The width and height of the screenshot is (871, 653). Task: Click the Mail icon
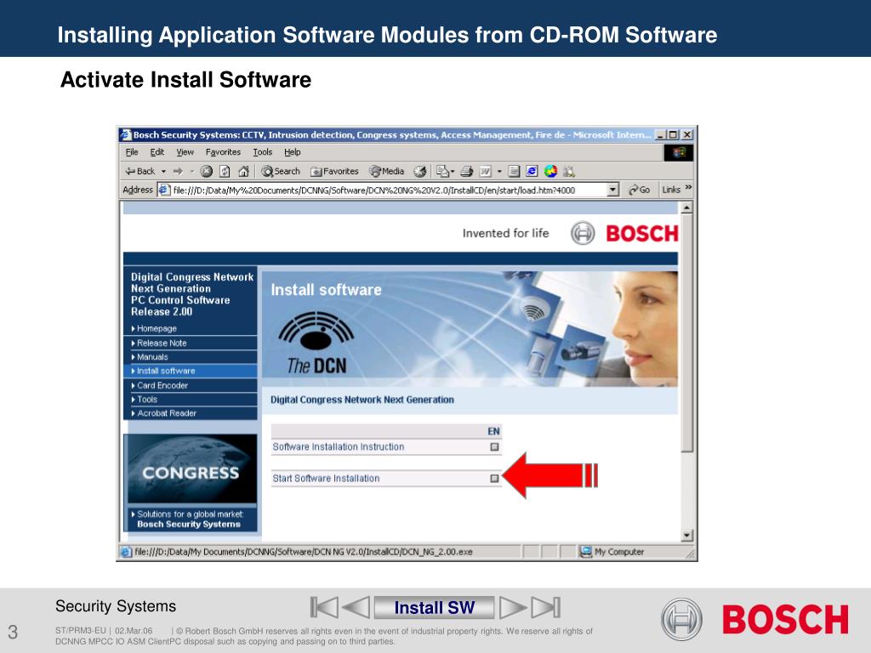[445, 172]
